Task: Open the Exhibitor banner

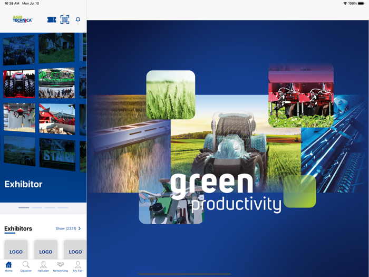Action: (43, 118)
